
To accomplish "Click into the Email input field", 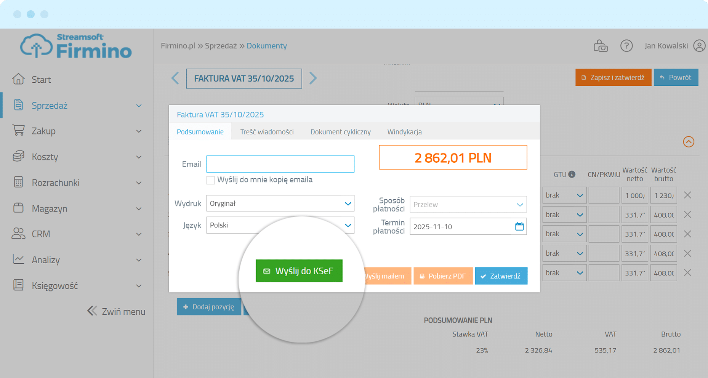I will tap(280, 164).
